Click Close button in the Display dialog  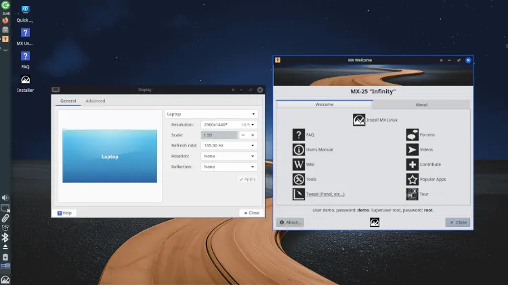click(x=252, y=213)
